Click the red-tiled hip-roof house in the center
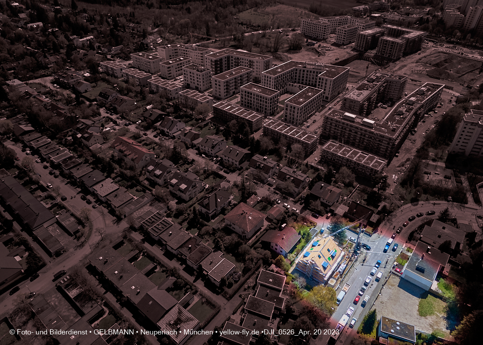The height and width of the screenshot is (345, 483). (245, 219)
